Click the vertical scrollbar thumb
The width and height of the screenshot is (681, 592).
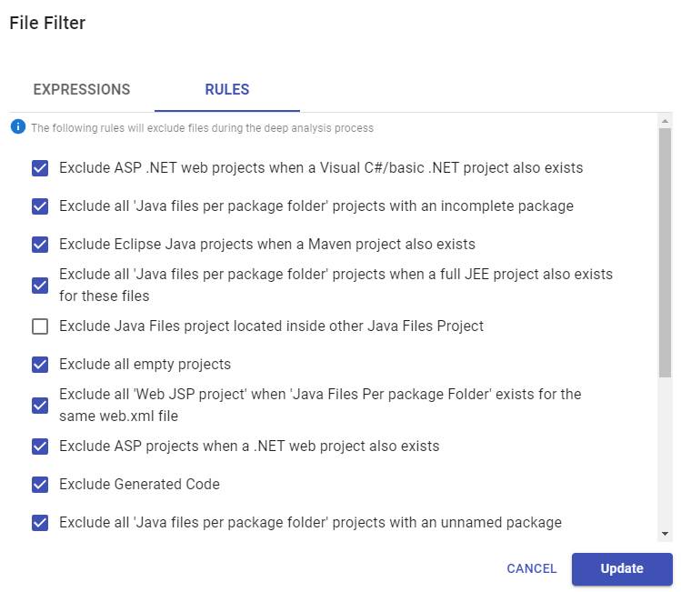665,250
